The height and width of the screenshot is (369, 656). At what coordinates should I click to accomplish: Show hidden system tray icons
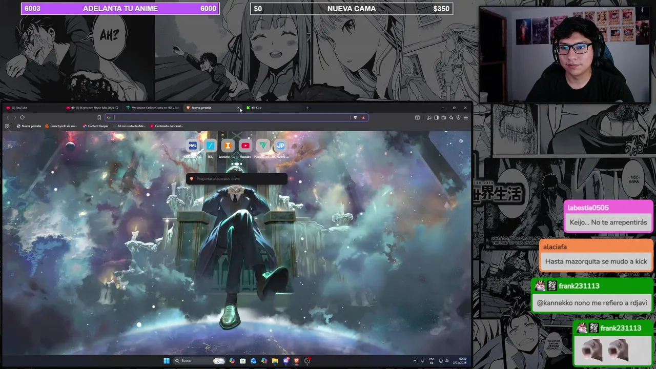(x=414, y=361)
